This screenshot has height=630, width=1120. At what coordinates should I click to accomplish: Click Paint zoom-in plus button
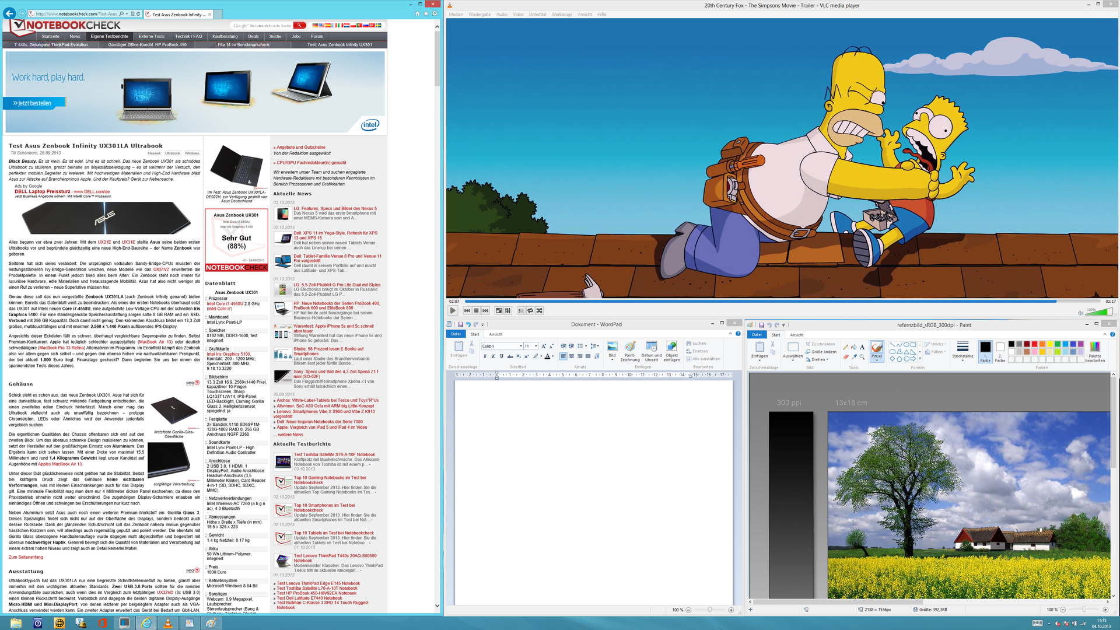[x=1105, y=610]
